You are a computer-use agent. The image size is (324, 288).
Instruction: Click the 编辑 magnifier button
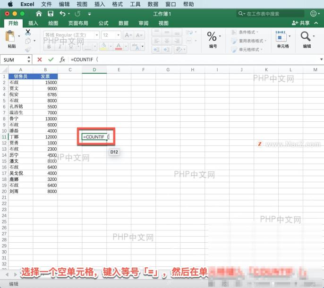(307, 39)
